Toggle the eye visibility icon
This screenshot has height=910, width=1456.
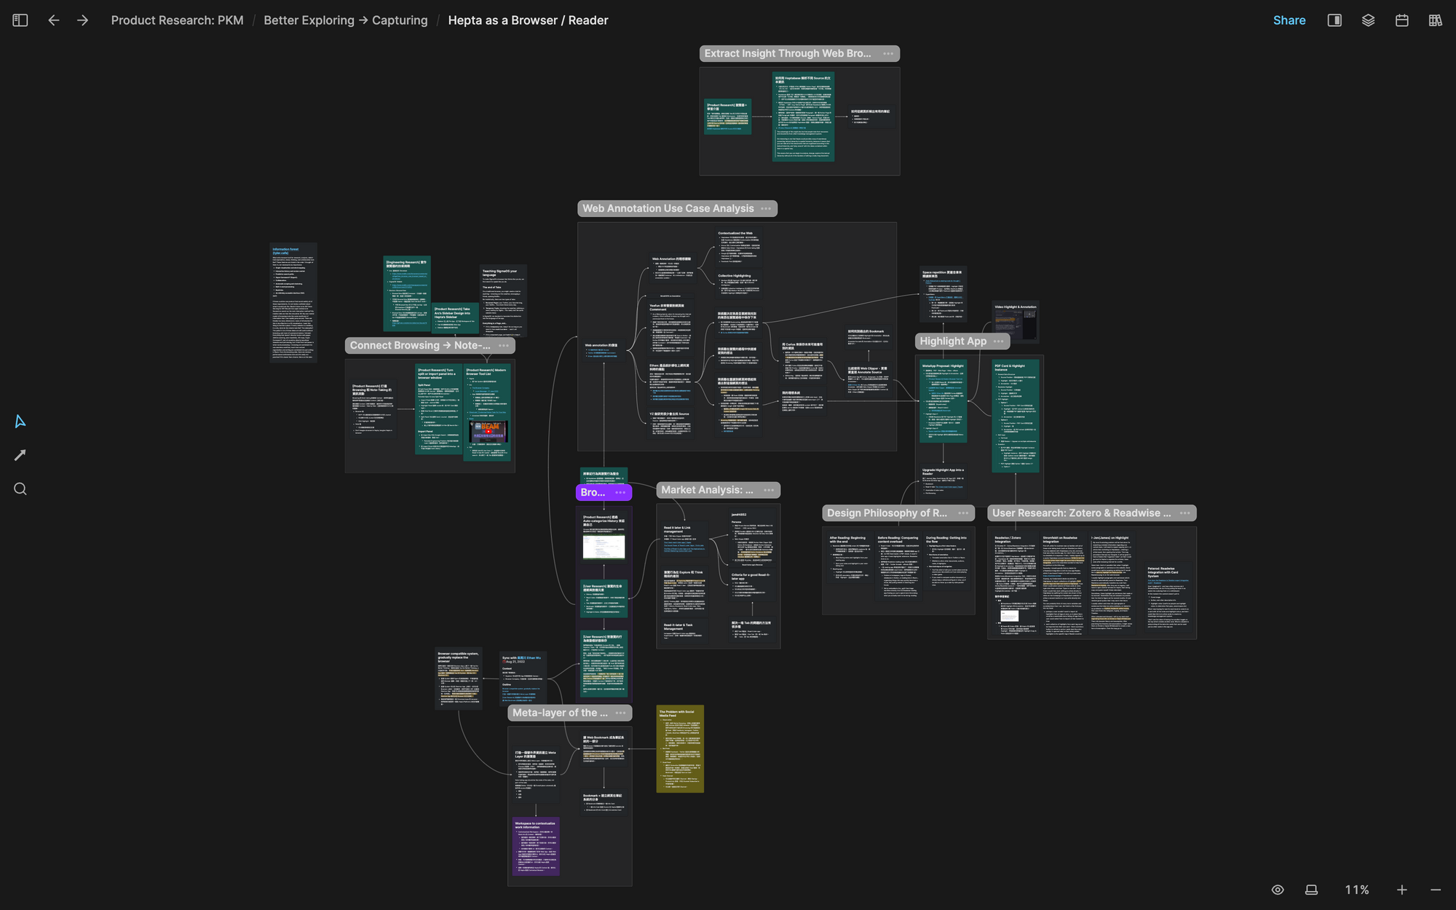pyautogui.click(x=1278, y=890)
